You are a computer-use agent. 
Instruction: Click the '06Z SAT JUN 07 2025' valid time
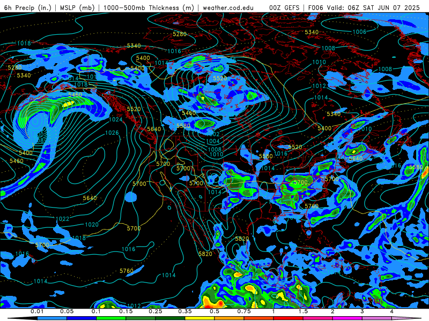(x=383, y=7)
